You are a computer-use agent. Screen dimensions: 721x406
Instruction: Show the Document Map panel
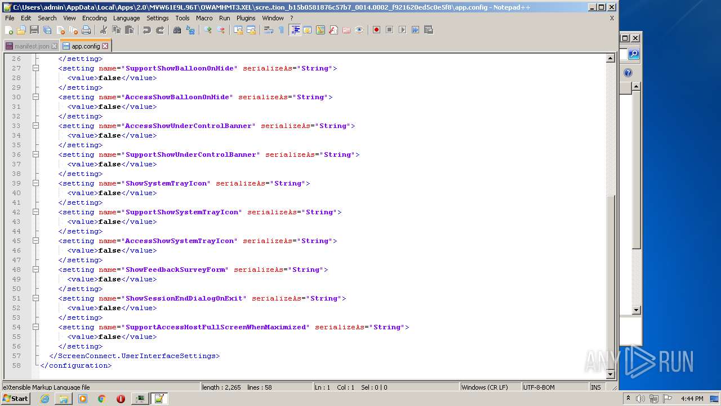(x=321, y=30)
